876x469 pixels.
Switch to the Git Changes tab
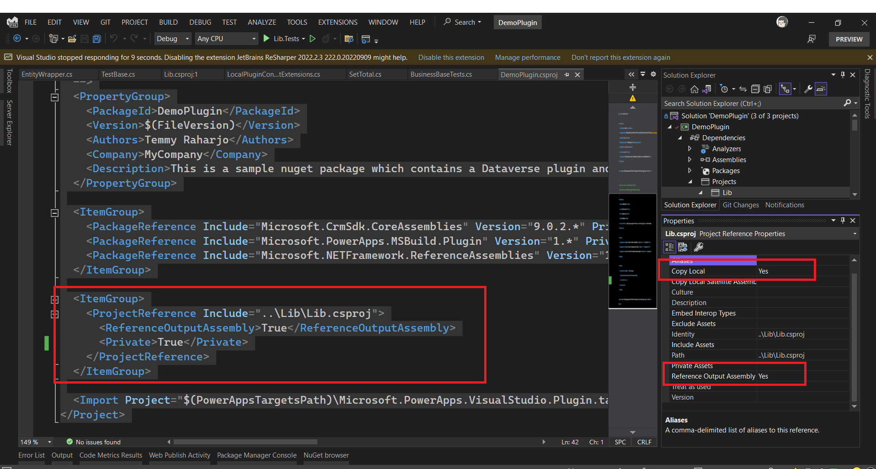(741, 205)
